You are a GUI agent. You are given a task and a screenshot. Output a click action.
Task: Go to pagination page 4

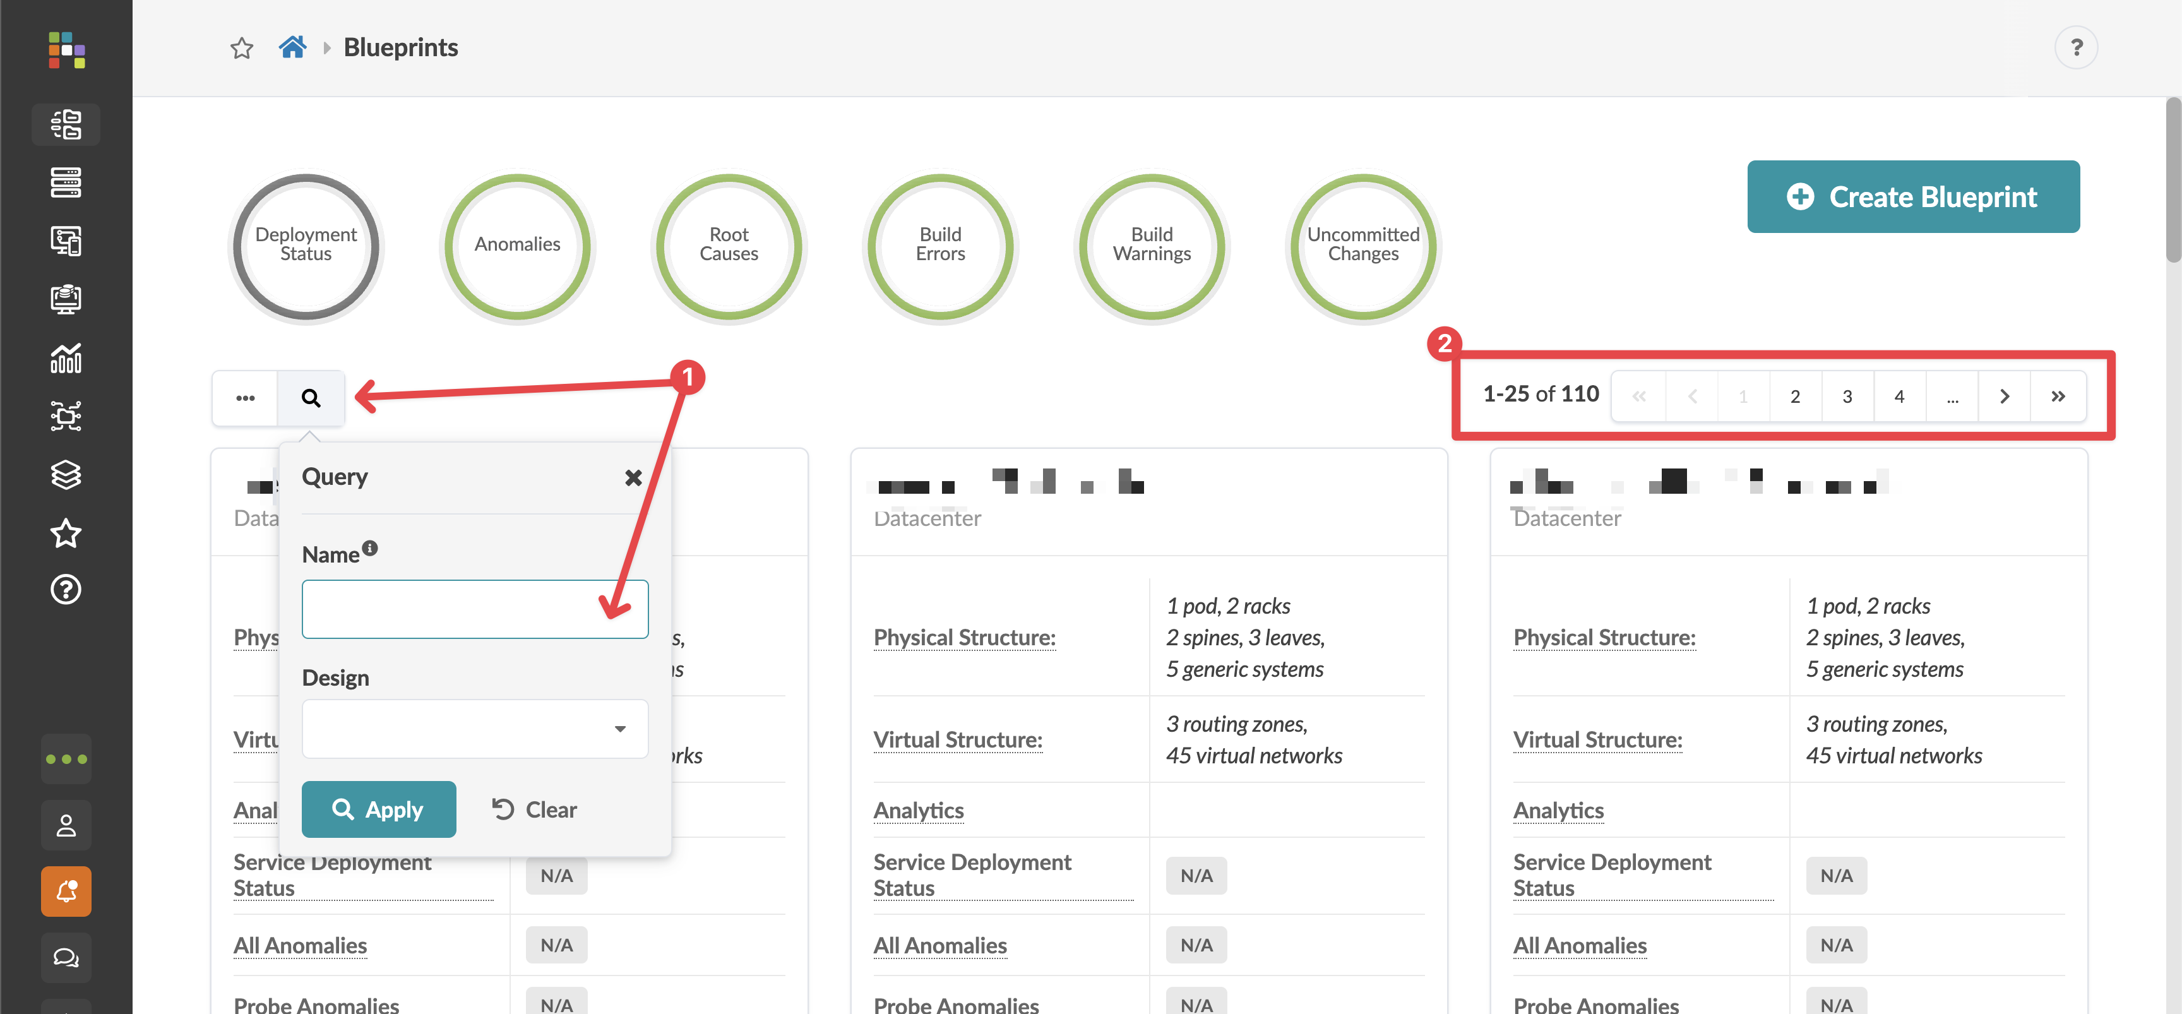pyautogui.click(x=1899, y=397)
